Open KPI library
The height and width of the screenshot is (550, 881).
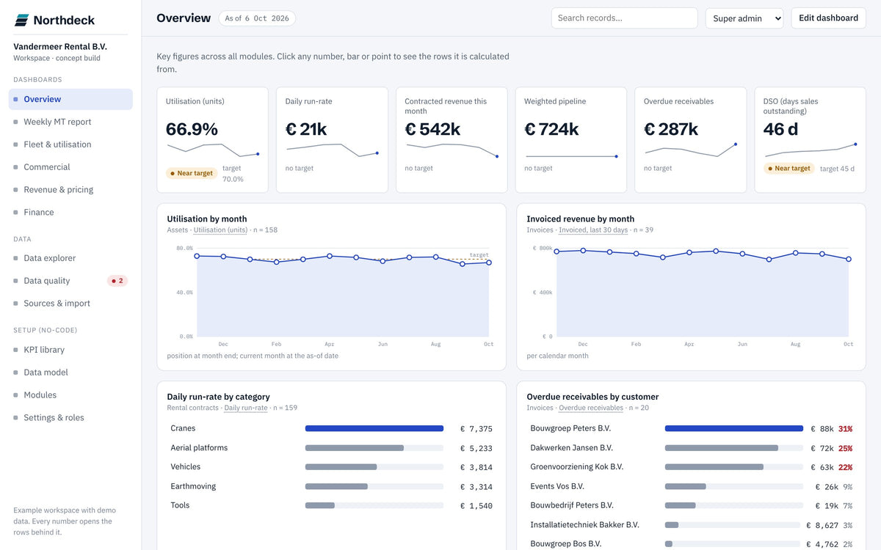70,350
